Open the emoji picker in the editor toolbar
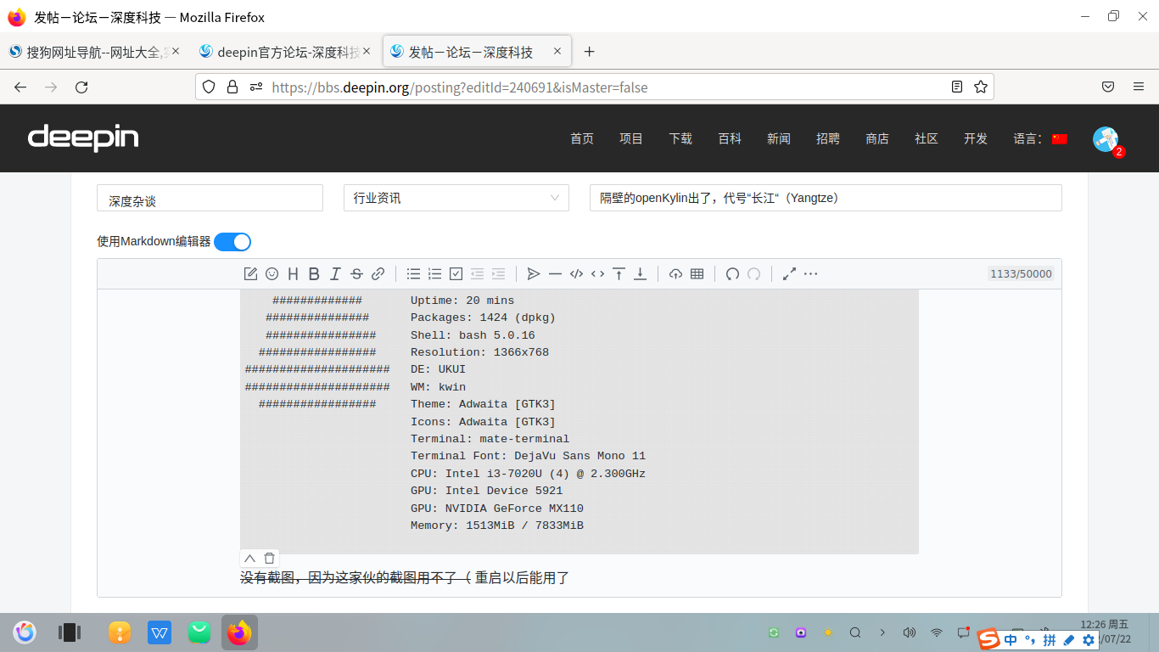This screenshot has height=652, width=1159. coord(272,273)
